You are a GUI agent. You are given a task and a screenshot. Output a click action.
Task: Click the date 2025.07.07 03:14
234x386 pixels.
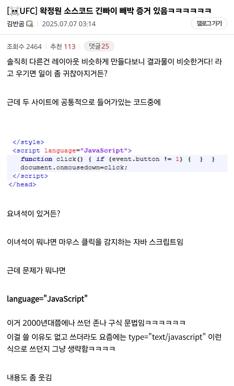(69, 24)
